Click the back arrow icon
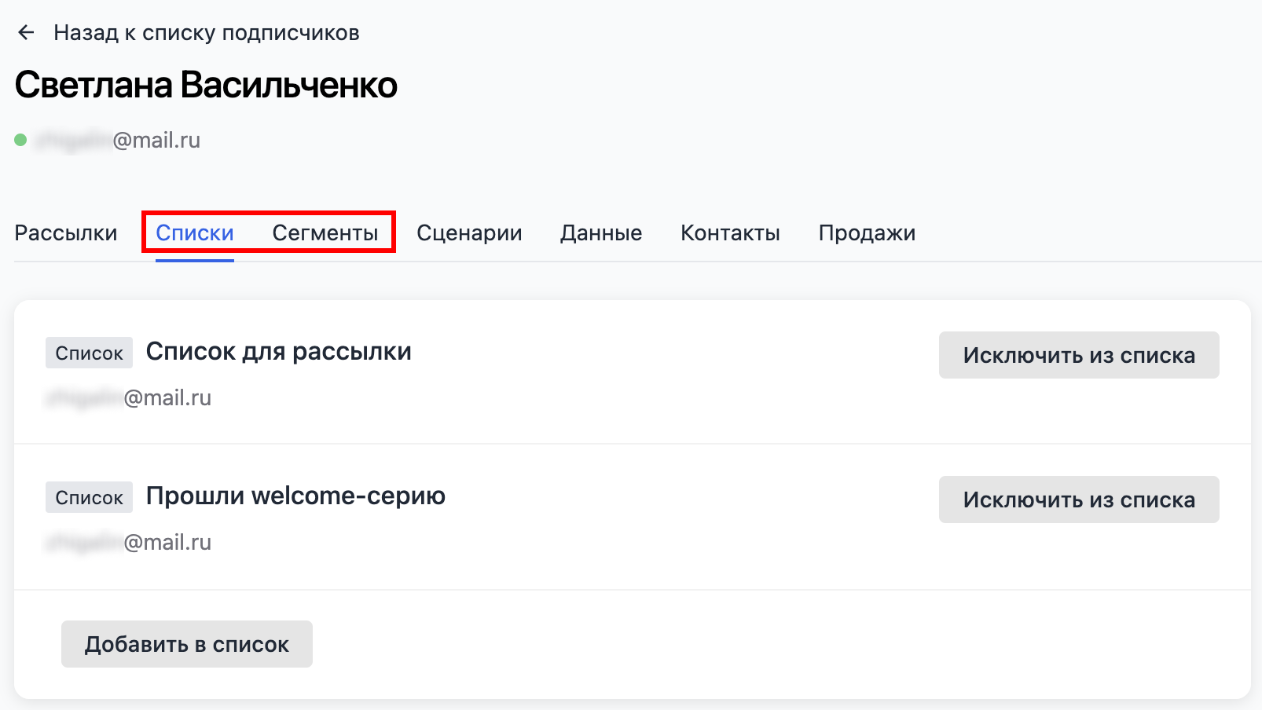Viewport: 1262px width, 710px height. tap(27, 31)
